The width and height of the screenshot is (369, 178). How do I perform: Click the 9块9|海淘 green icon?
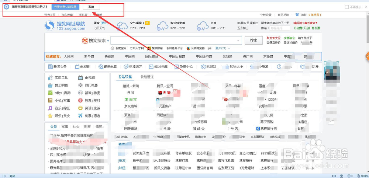(50, 93)
